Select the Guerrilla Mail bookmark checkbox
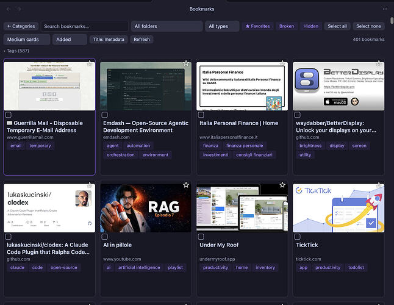Image resolution: width=394 pixels, height=305 pixels. (9, 115)
